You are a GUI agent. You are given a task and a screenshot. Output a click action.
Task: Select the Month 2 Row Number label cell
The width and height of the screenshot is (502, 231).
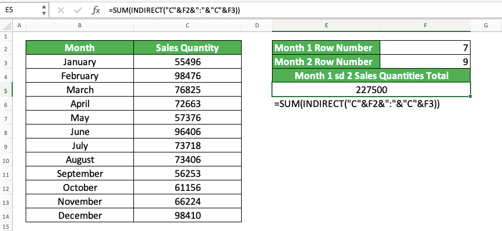click(x=326, y=62)
